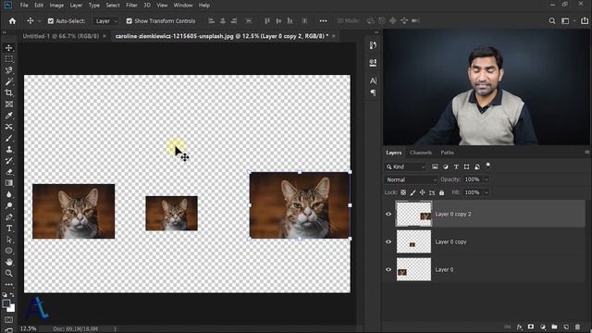The width and height of the screenshot is (592, 333).
Task: Switch to the Untitled-1 document tab
Action: pyautogui.click(x=61, y=36)
